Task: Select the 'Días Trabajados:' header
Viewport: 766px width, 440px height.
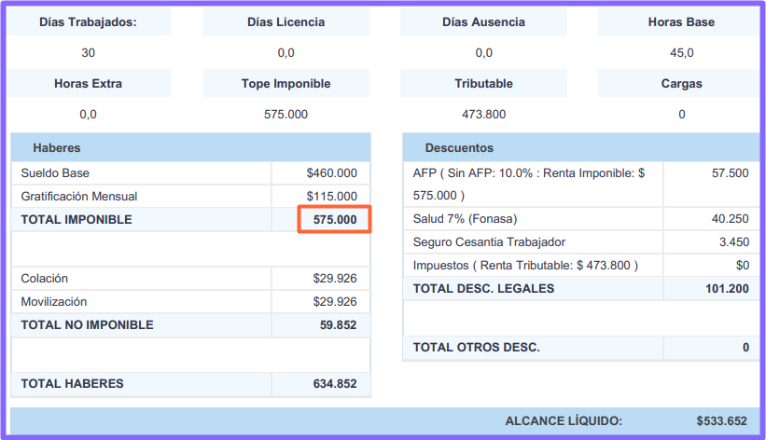Action: 88,22
